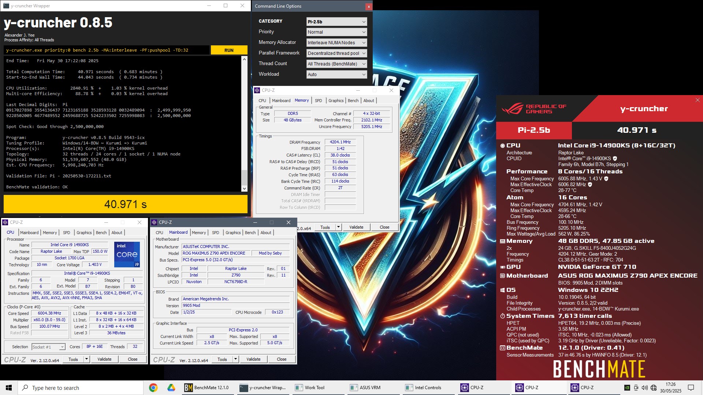This screenshot has height=395, width=703.
Task: Click Core Speed value 6004.38 MHz
Action: (x=49, y=313)
